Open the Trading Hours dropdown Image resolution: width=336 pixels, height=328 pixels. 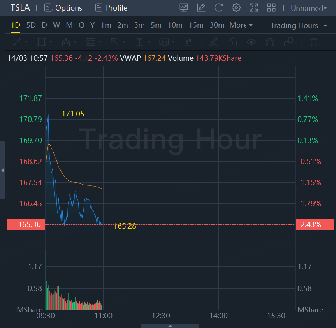(x=298, y=25)
